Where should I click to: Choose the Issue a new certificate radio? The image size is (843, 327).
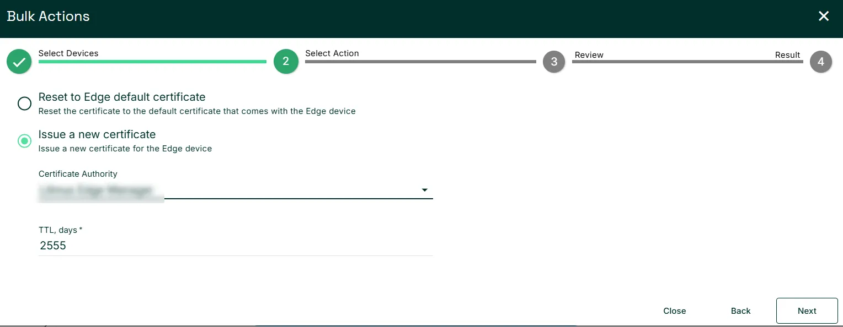(25, 141)
